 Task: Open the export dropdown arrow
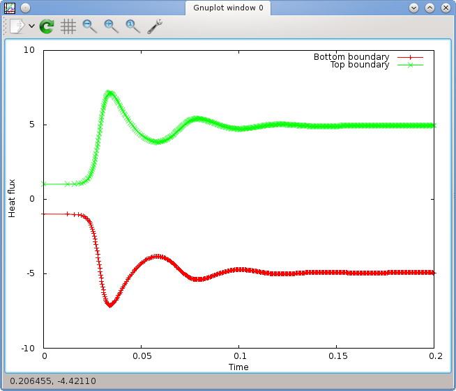pos(31,26)
